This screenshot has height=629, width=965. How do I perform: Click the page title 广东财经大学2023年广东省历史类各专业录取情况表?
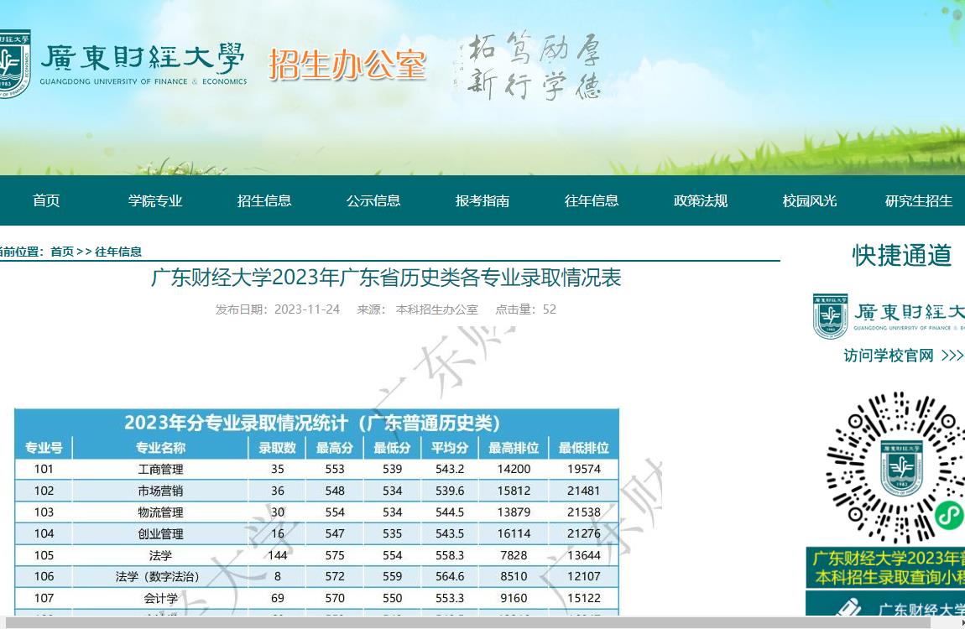(x=386, y=278)
